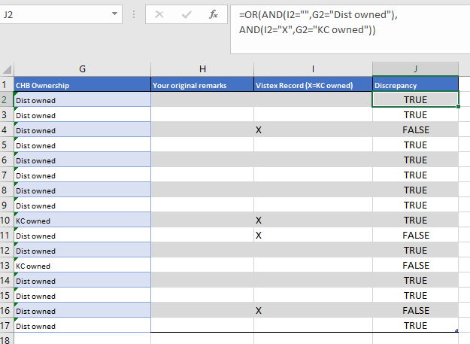Select the FALSE cell in row 16

[x=415, y=310]
